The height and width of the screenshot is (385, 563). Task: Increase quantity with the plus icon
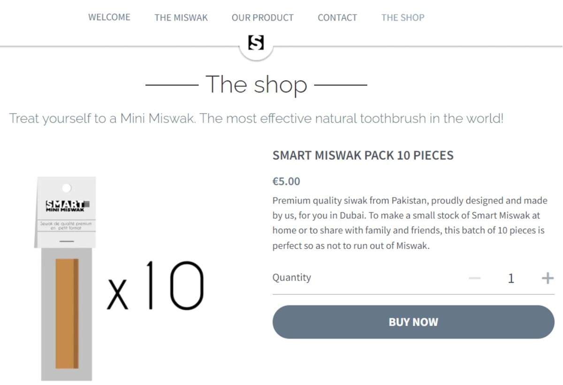548,279
